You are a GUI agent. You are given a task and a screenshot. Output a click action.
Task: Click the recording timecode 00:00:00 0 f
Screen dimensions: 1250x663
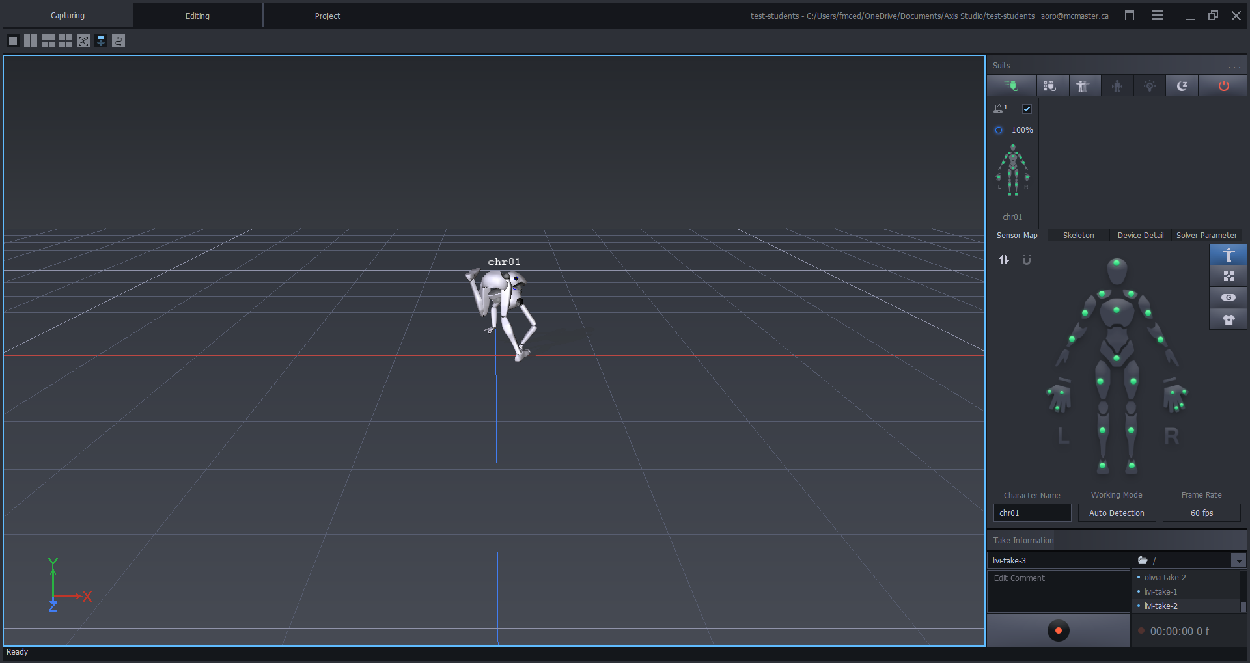1179,631
